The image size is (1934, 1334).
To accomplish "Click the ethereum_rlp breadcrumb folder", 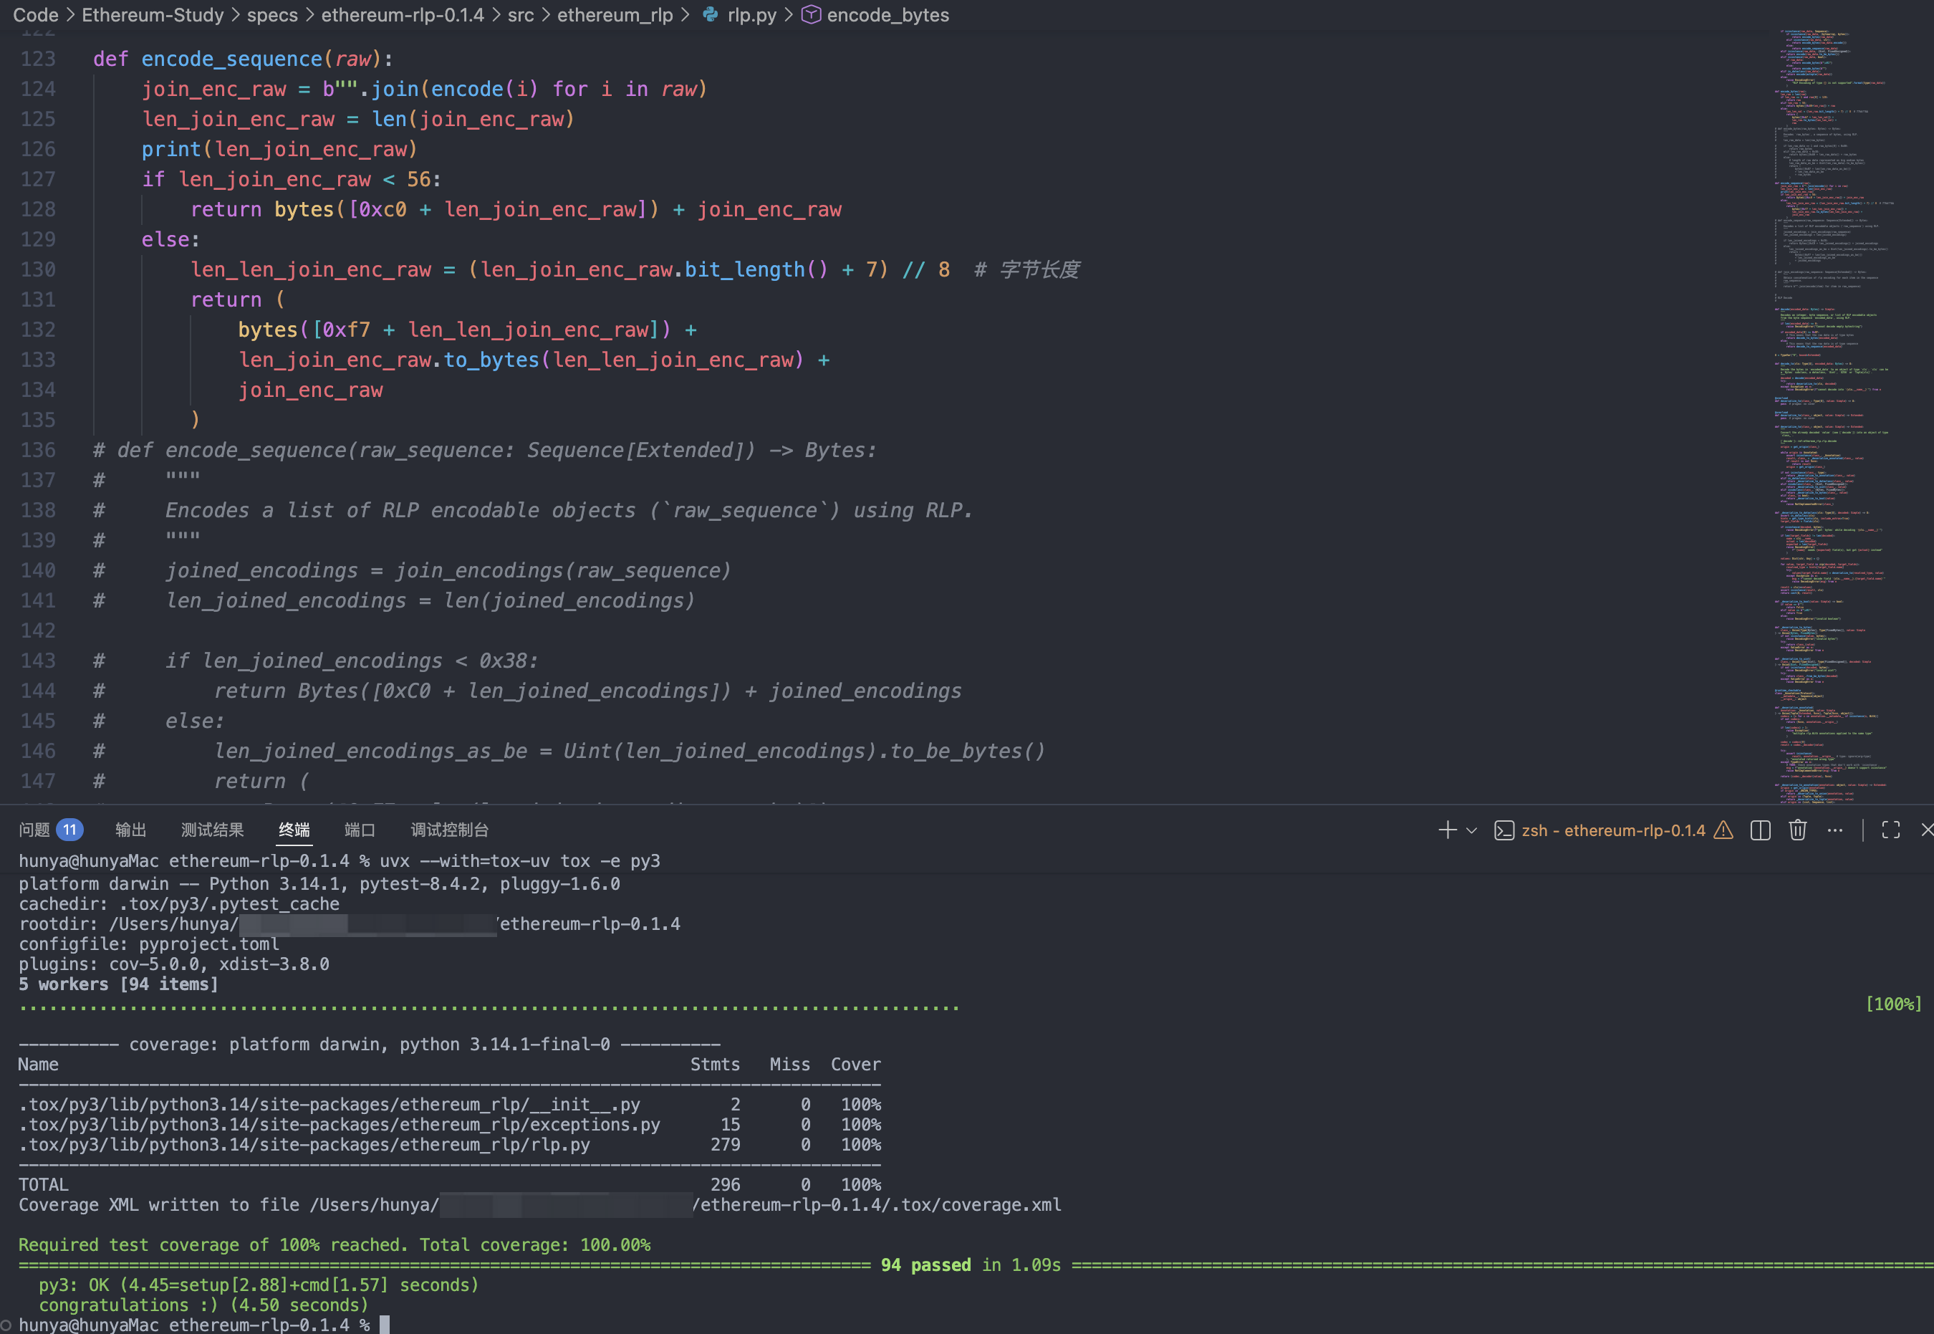I will [614, 15].
